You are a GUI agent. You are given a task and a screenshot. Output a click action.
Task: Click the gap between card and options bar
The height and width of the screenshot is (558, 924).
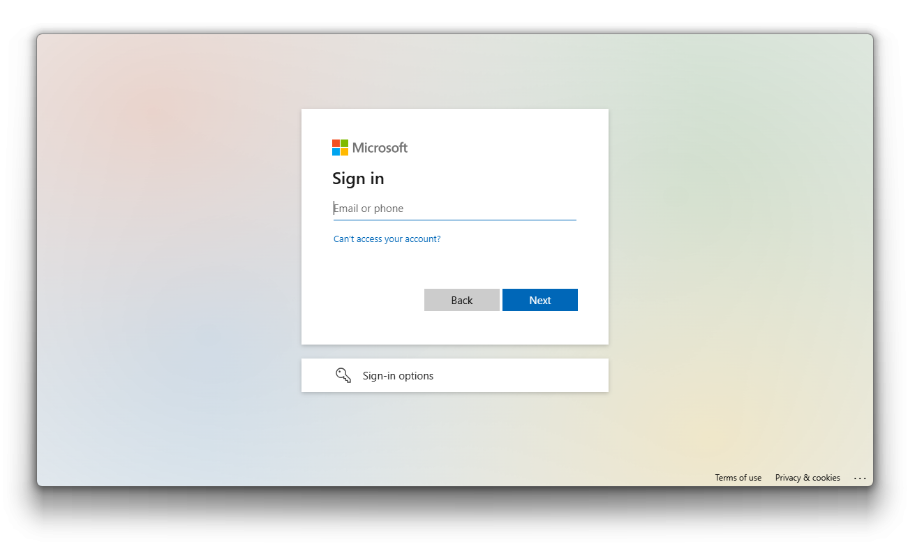click(x=455, y=352)
